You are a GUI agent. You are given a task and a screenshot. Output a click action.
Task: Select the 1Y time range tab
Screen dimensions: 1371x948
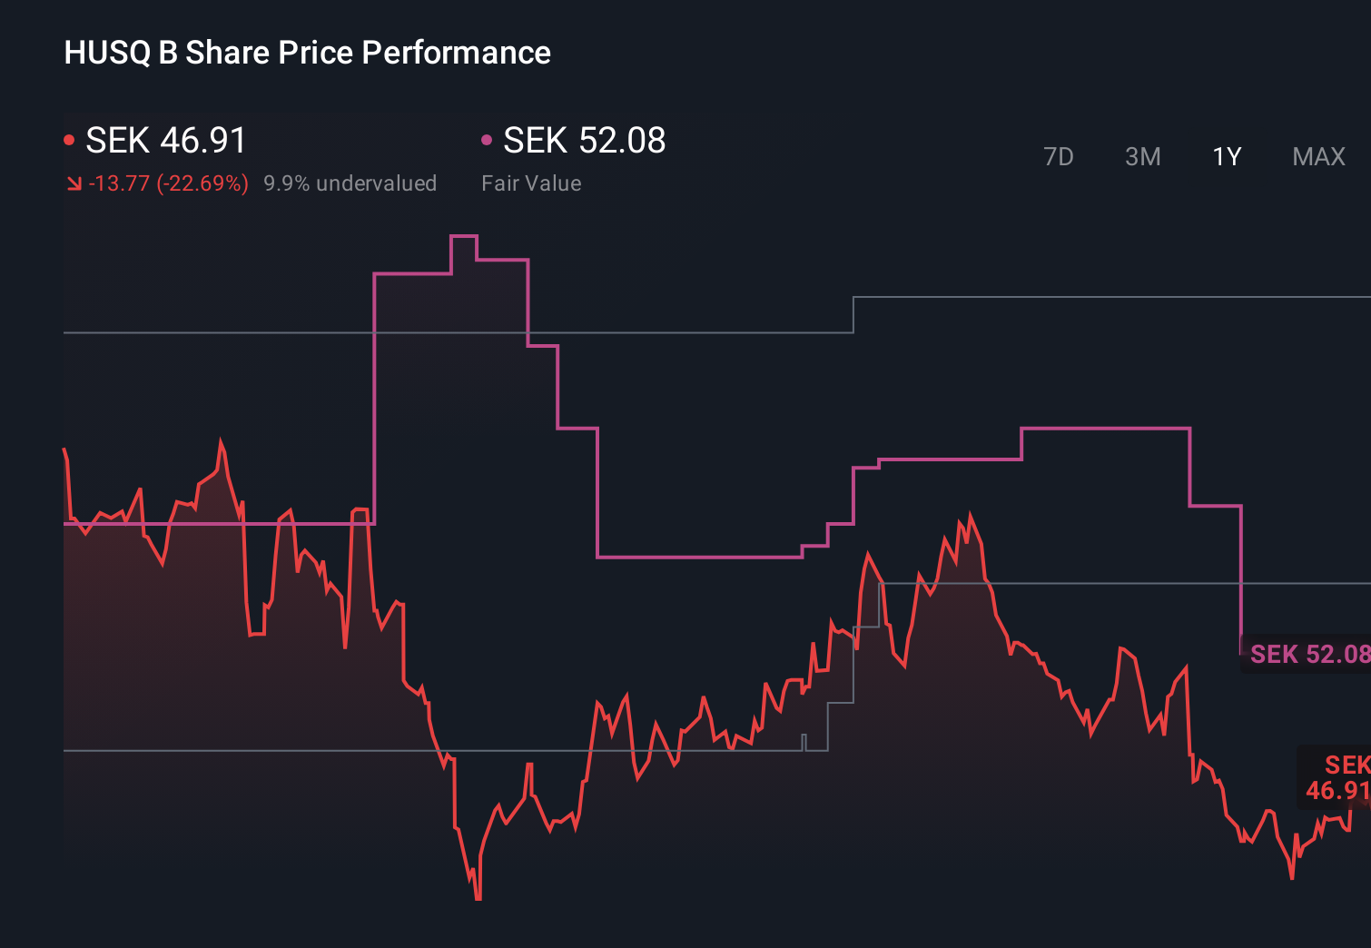[1226, 156]
